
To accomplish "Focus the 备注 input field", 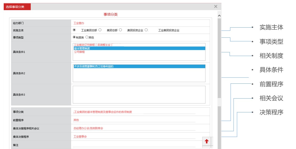I will pos(134,145).
